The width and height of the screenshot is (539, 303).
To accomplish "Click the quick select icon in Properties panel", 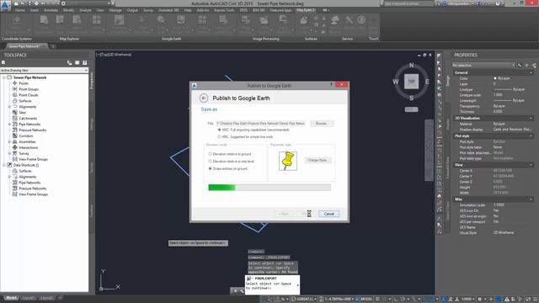I will pos(533,66).
